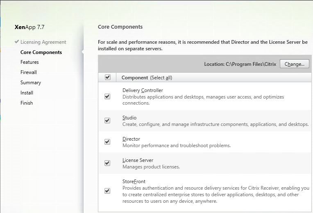
Task: Click the Studio description about infrastructure components
Action: coord(215,124)
